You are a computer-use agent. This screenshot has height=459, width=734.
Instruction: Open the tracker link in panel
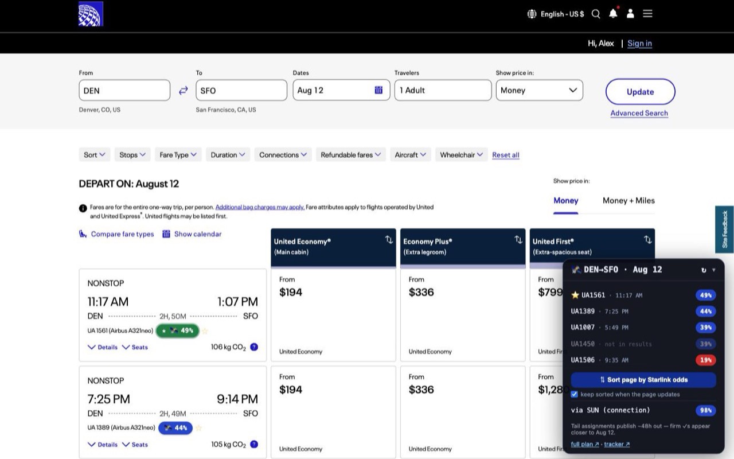616,444
